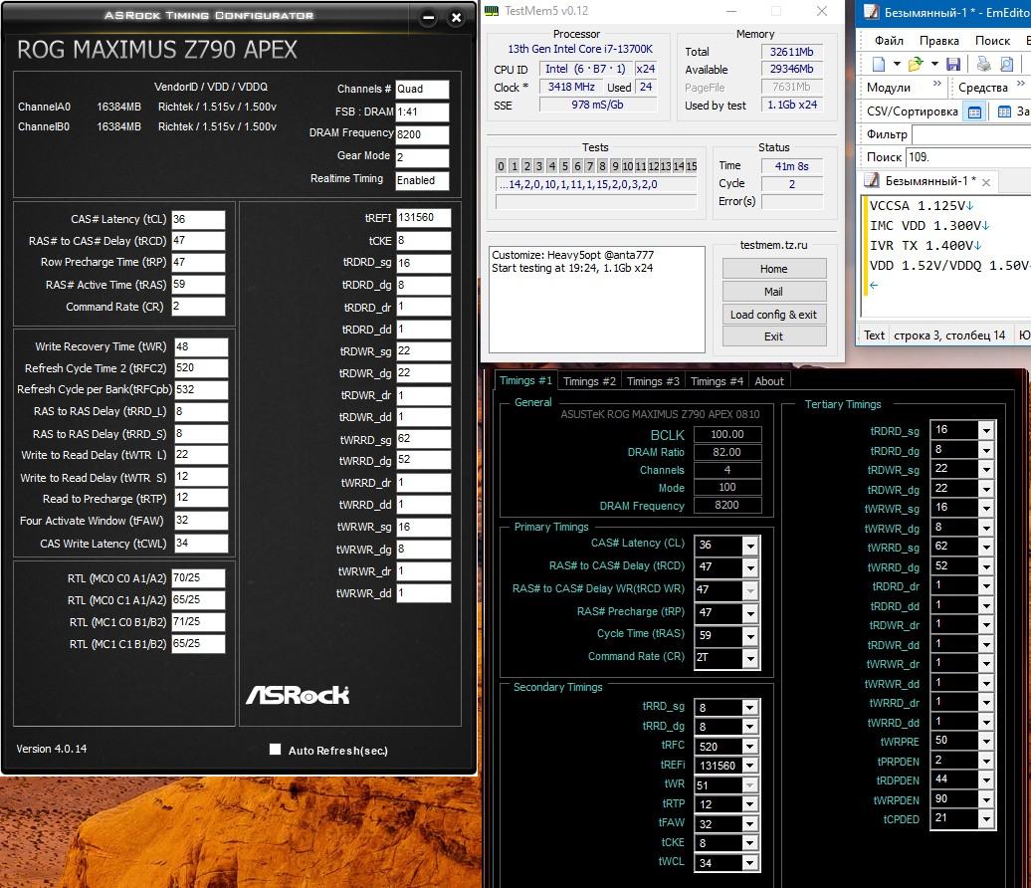
Task: Click test number 9 box in TestMem5
Action: click(x=615, y=166)
